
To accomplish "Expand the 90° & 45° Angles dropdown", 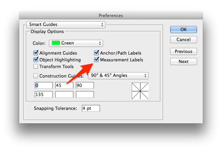I will 118,76.
